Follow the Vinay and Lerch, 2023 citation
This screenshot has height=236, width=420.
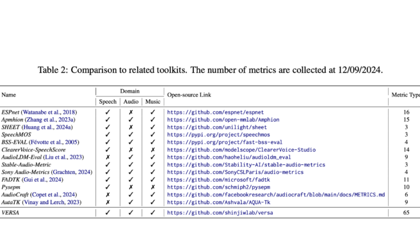coord(52,202)
